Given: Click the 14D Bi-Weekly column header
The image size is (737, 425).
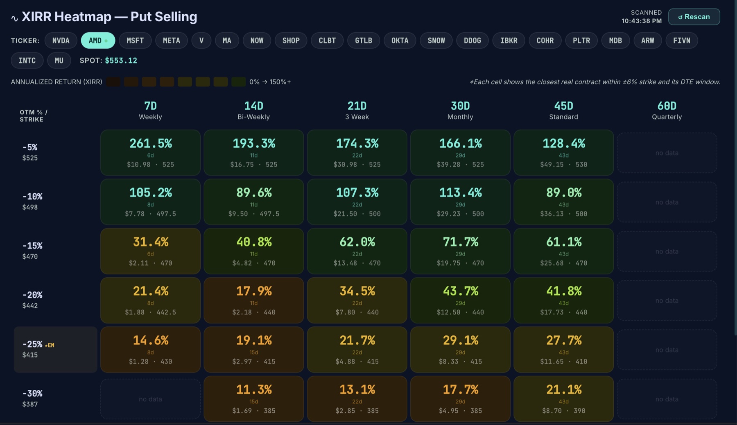Looking at the screenshot, I should (253, 111).
